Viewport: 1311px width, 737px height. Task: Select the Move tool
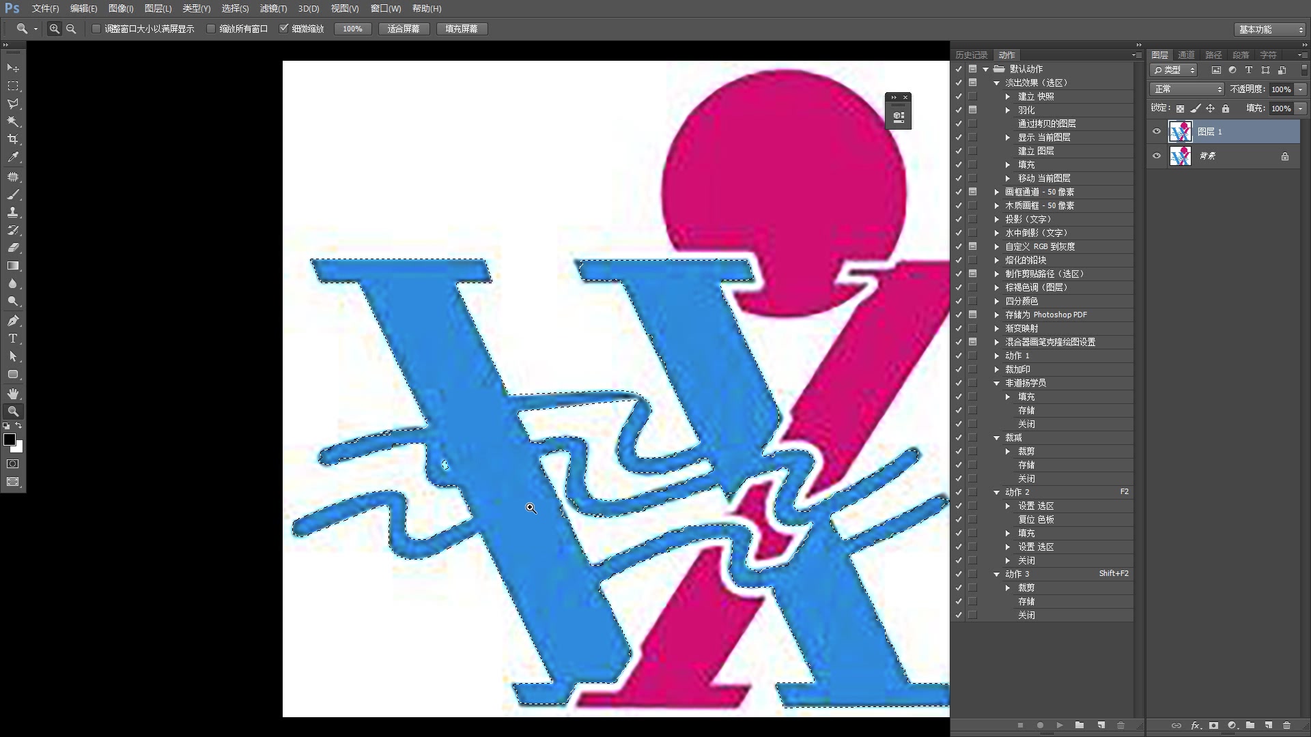[12, 68]
